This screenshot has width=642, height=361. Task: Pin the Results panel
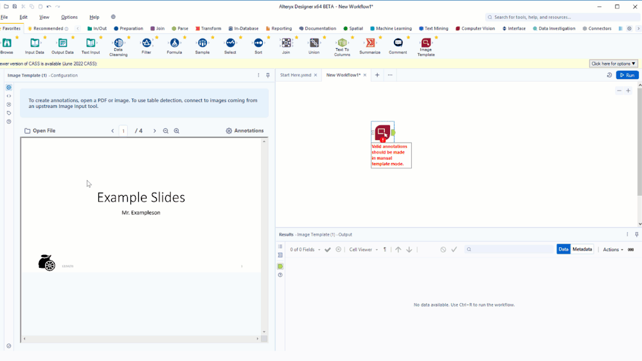pos(636,234)
